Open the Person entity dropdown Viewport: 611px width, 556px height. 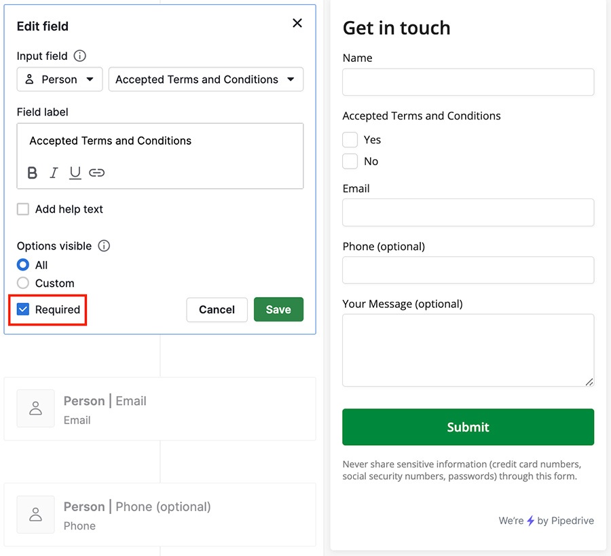point(60,80)
